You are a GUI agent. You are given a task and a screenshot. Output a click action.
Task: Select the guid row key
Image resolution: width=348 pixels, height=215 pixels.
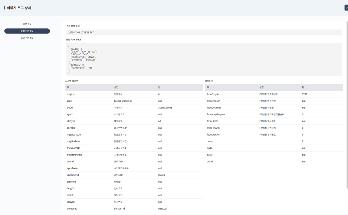pos(69,101)
